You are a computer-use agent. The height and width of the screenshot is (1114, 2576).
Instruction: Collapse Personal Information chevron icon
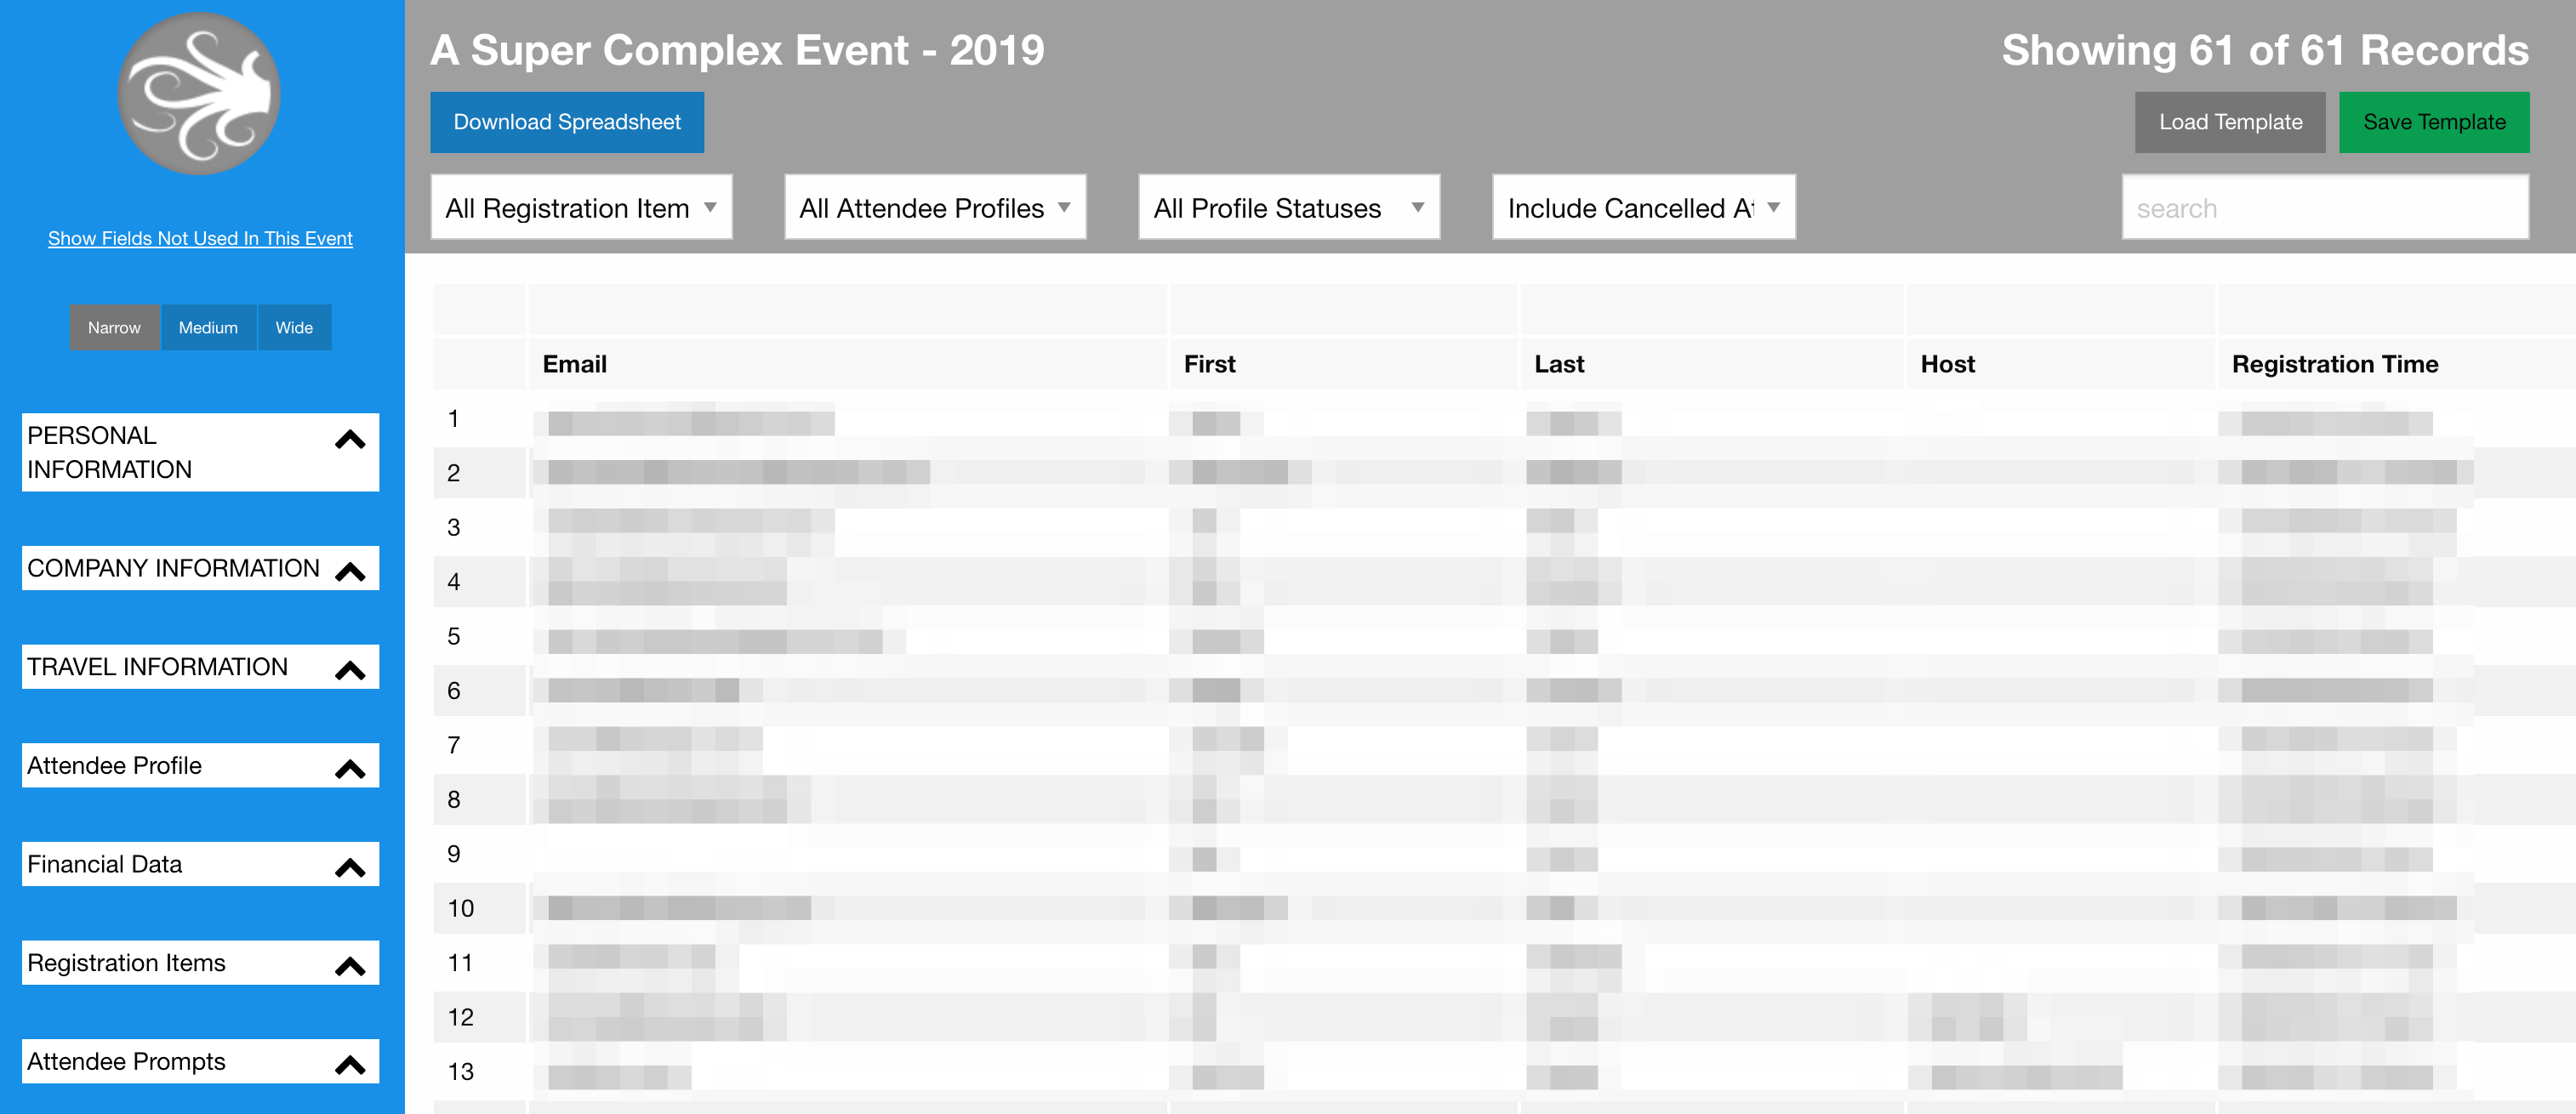350,440
